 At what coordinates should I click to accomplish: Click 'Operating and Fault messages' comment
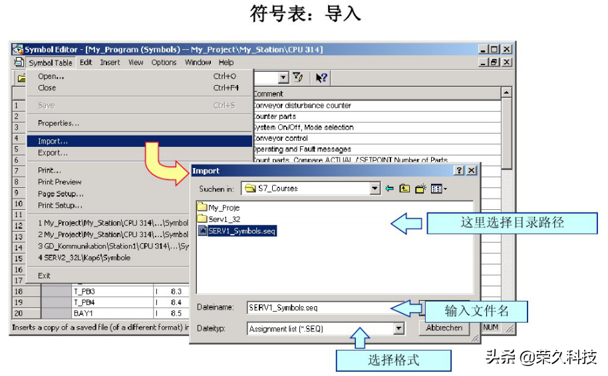tap(376, 149)
